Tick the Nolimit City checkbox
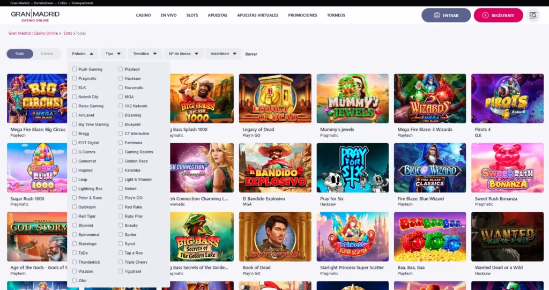The width and height of the screenshot is (549, 290). 74,96
